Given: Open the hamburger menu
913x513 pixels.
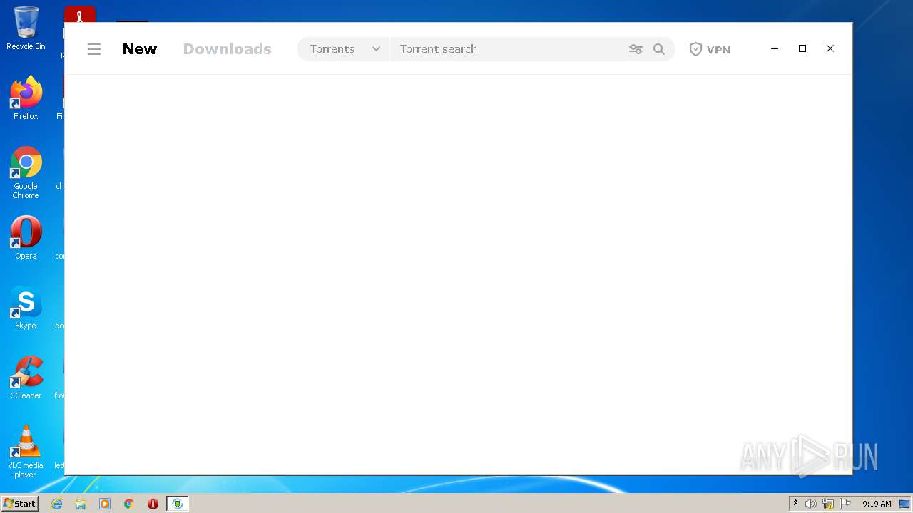Looking at the screenshot, I should pyautogui.click(x=94, y=49).
